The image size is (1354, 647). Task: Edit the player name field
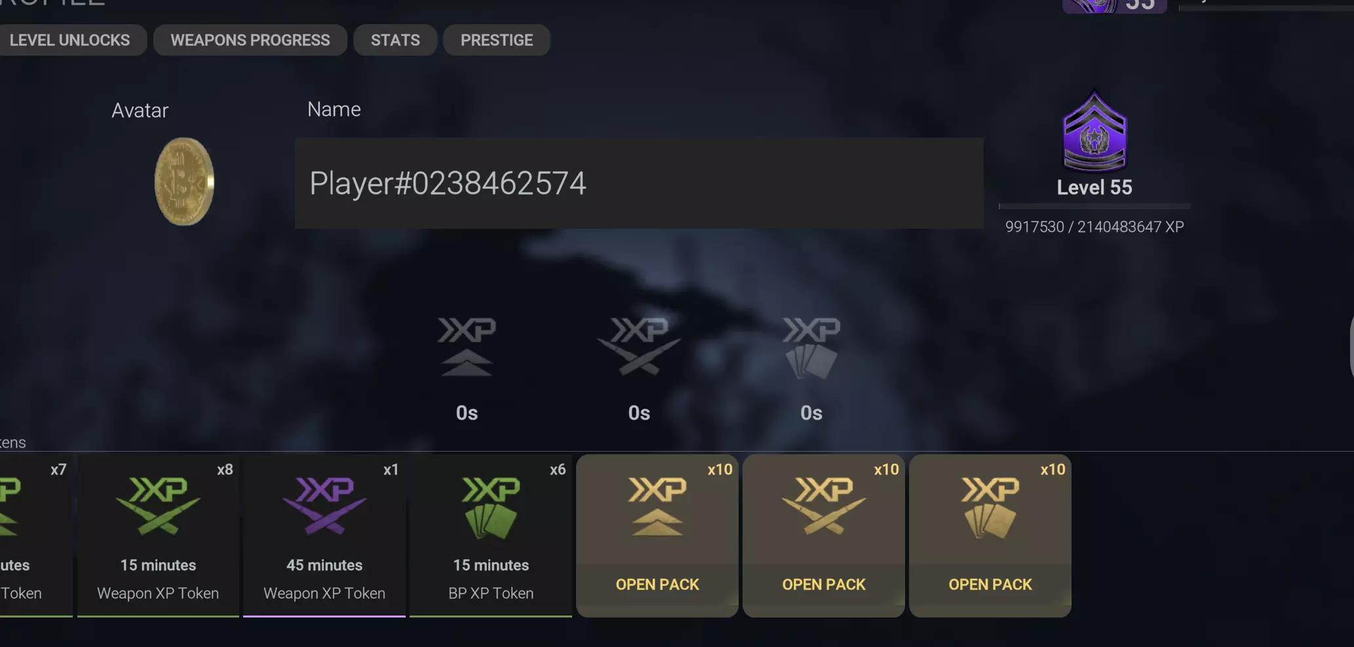click(639, 183)
